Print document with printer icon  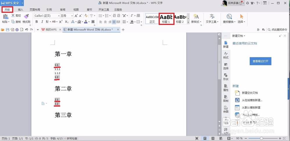pyautogui.click(x=17, y=30)
